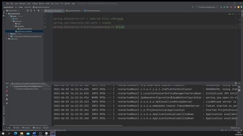Open the Build menu
Image resolution: width=243 pixels, height=136 pixels.
(48, 3)
